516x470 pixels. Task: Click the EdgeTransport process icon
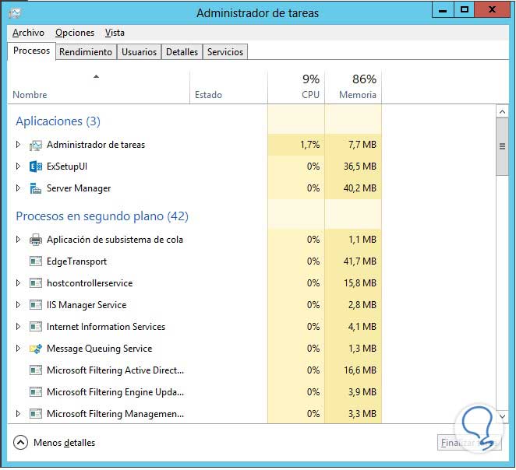[36, 261]
